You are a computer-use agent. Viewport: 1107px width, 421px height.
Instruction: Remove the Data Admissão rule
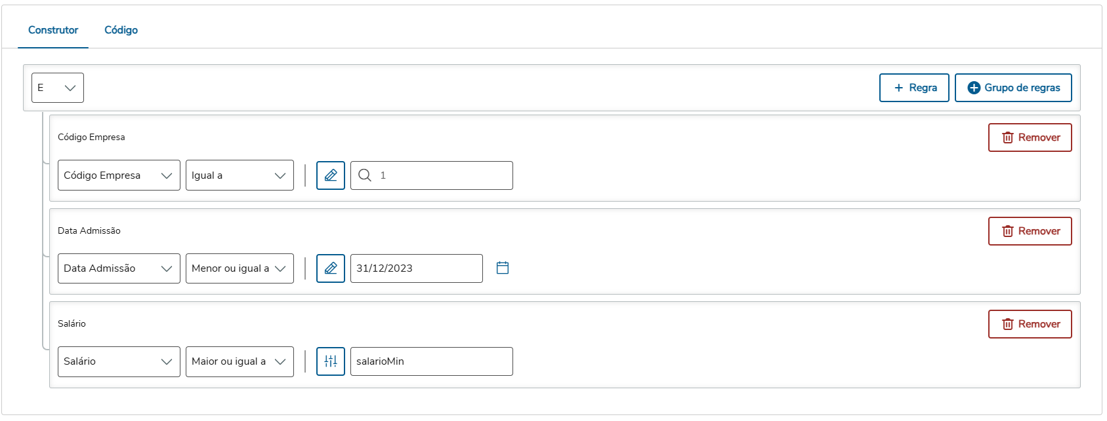1030,231
